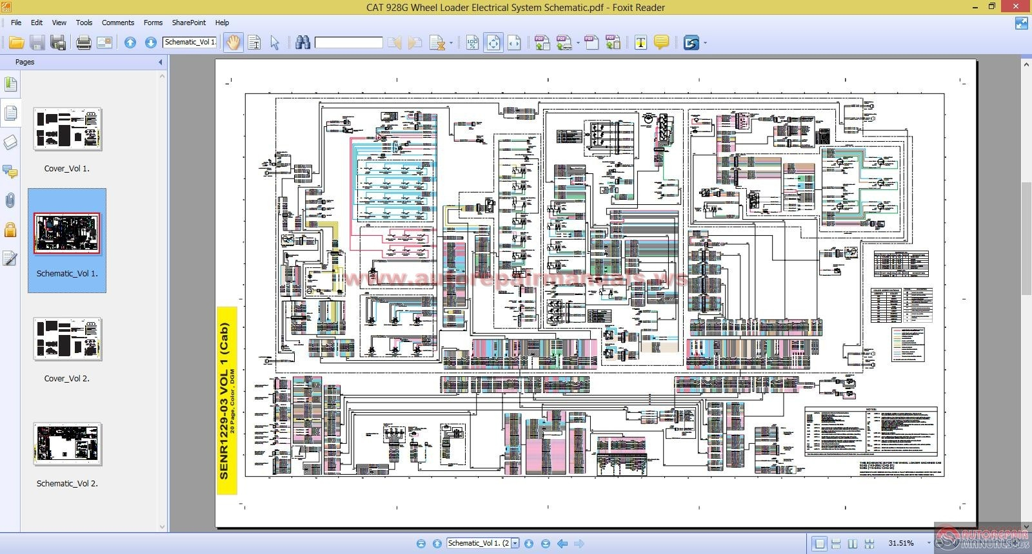Open the page selector dropdown in status bar
Image resolution: width=1032 pixels, height=554 pixels.
pos(515,543)
